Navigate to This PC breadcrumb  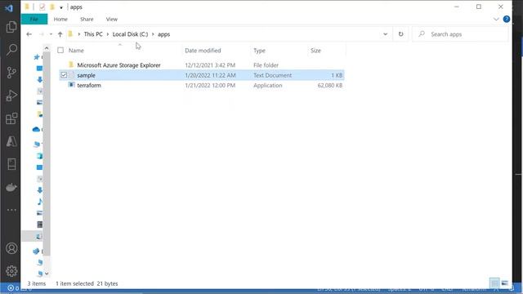93,34
